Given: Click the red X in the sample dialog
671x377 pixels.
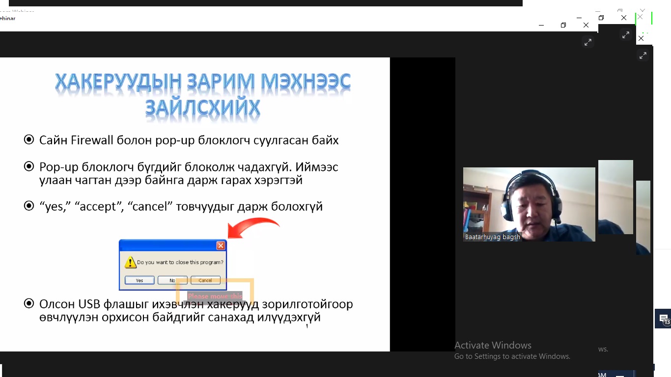Looking at the screenshot, I should [x=221, y=245].
